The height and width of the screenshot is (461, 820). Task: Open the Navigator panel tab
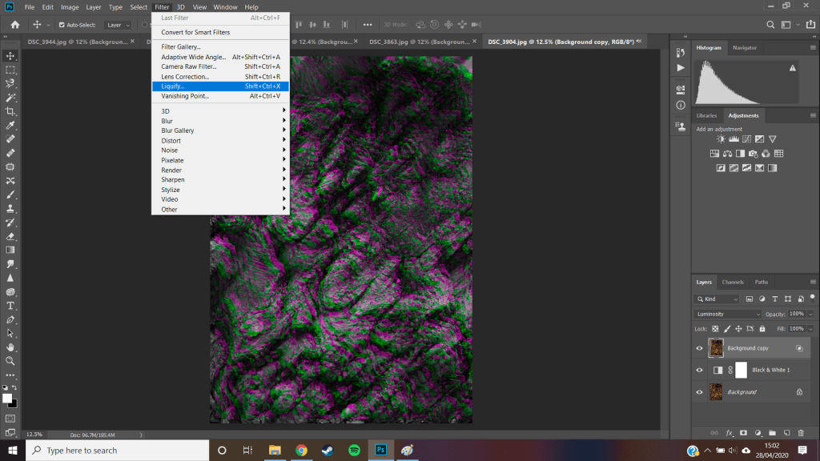click(x=744, y=48)
